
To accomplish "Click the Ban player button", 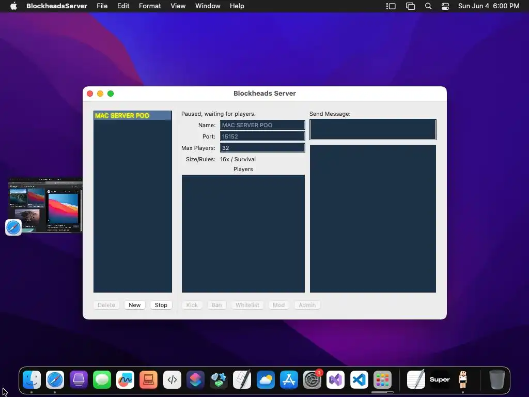I will 216,305.
